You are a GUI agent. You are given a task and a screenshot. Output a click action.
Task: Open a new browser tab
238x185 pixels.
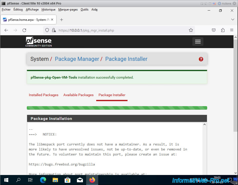pos(61,20)
